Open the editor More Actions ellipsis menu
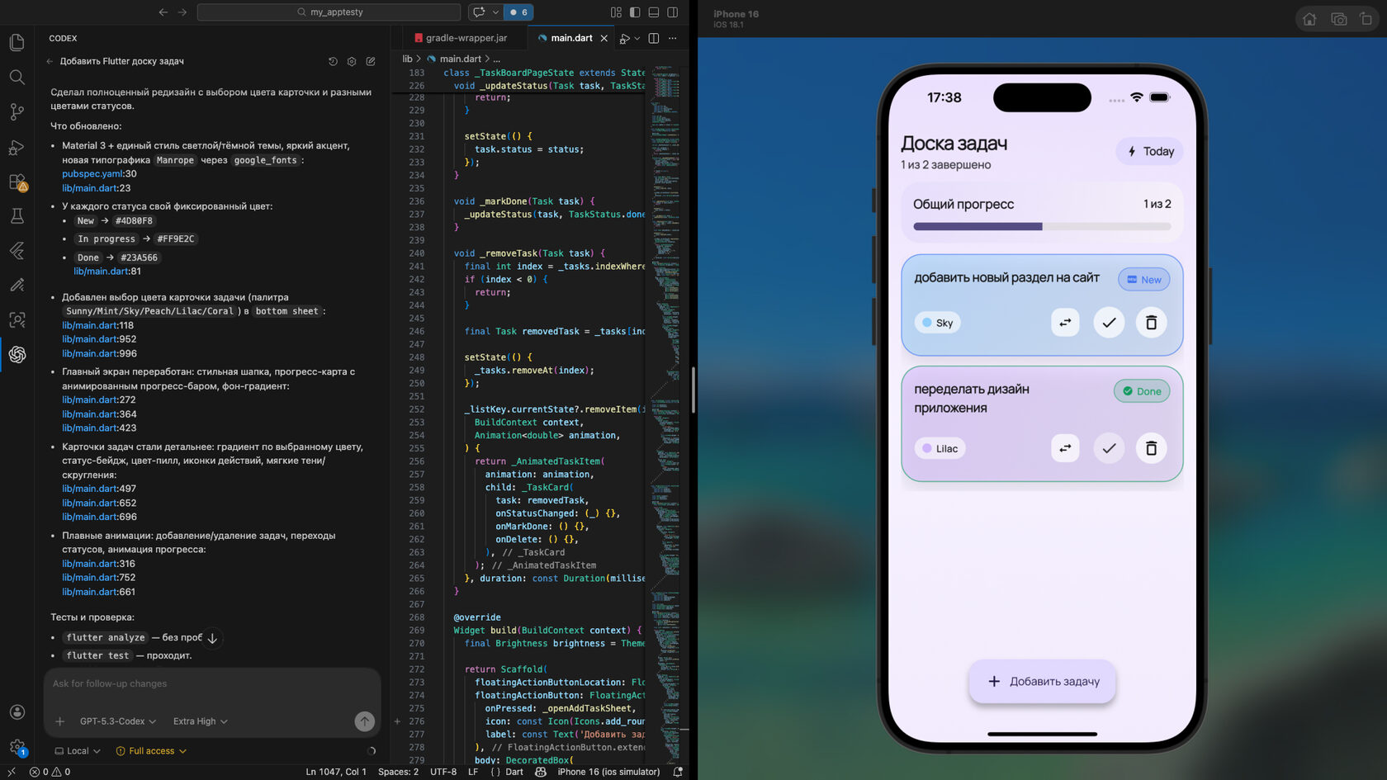1387x780 pixels. (673, 38)
